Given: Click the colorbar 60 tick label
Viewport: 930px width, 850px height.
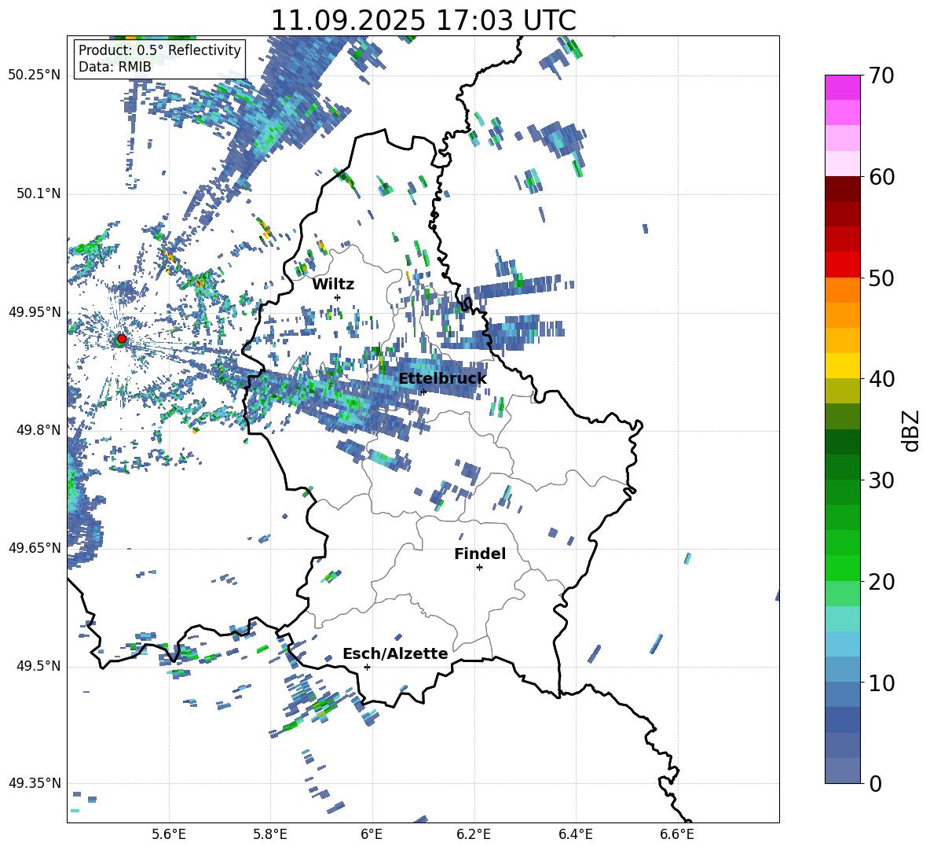Looking at the screenshot, I should click(x=881, y=176).
